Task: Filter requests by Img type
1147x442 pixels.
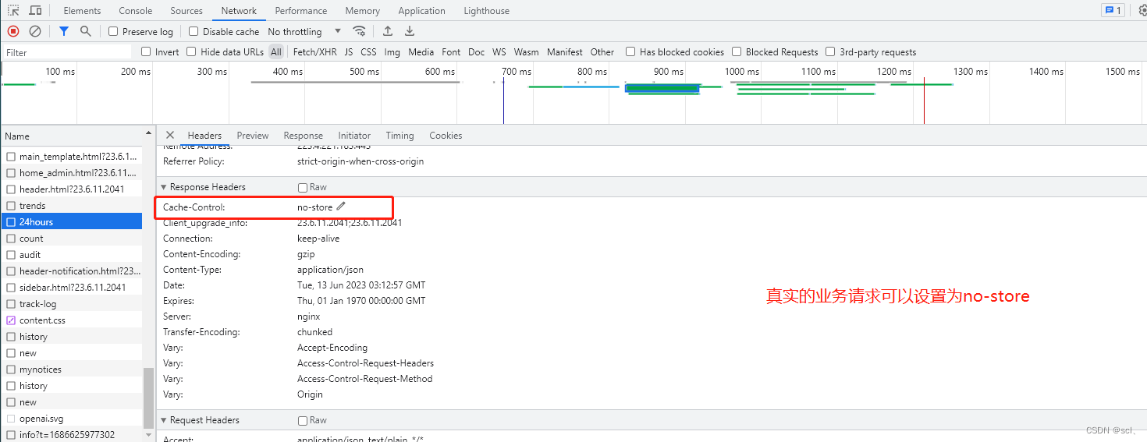Action: point(392,51)
